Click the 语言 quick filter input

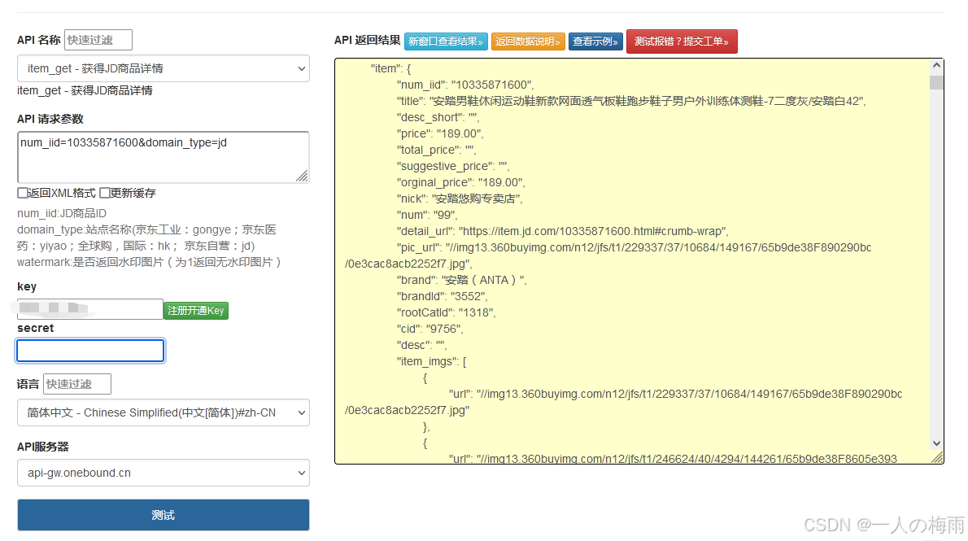[77, 384]
